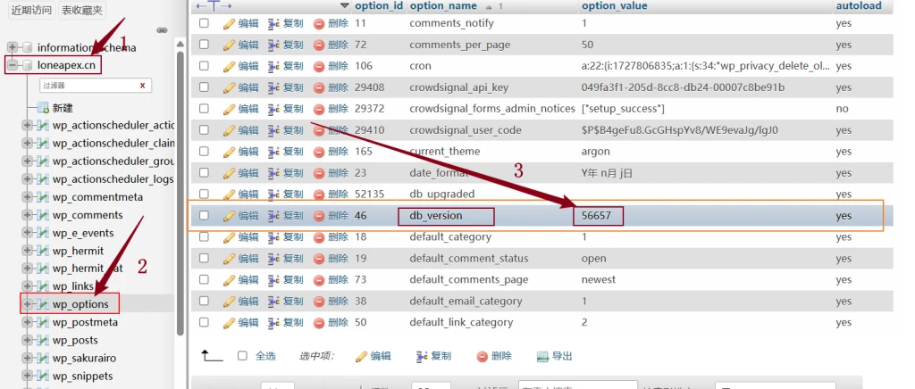
Task: Click the bottom toolbar delete icon
Action: [x=482, y=356]
